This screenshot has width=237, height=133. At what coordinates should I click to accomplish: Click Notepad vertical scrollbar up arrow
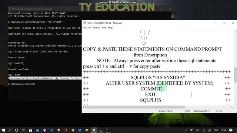pos(236,31)
